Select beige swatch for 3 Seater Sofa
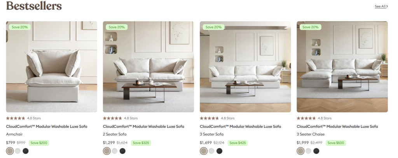Screen dimensions: 398x158 pyautogui.click(x=204, y=151)
